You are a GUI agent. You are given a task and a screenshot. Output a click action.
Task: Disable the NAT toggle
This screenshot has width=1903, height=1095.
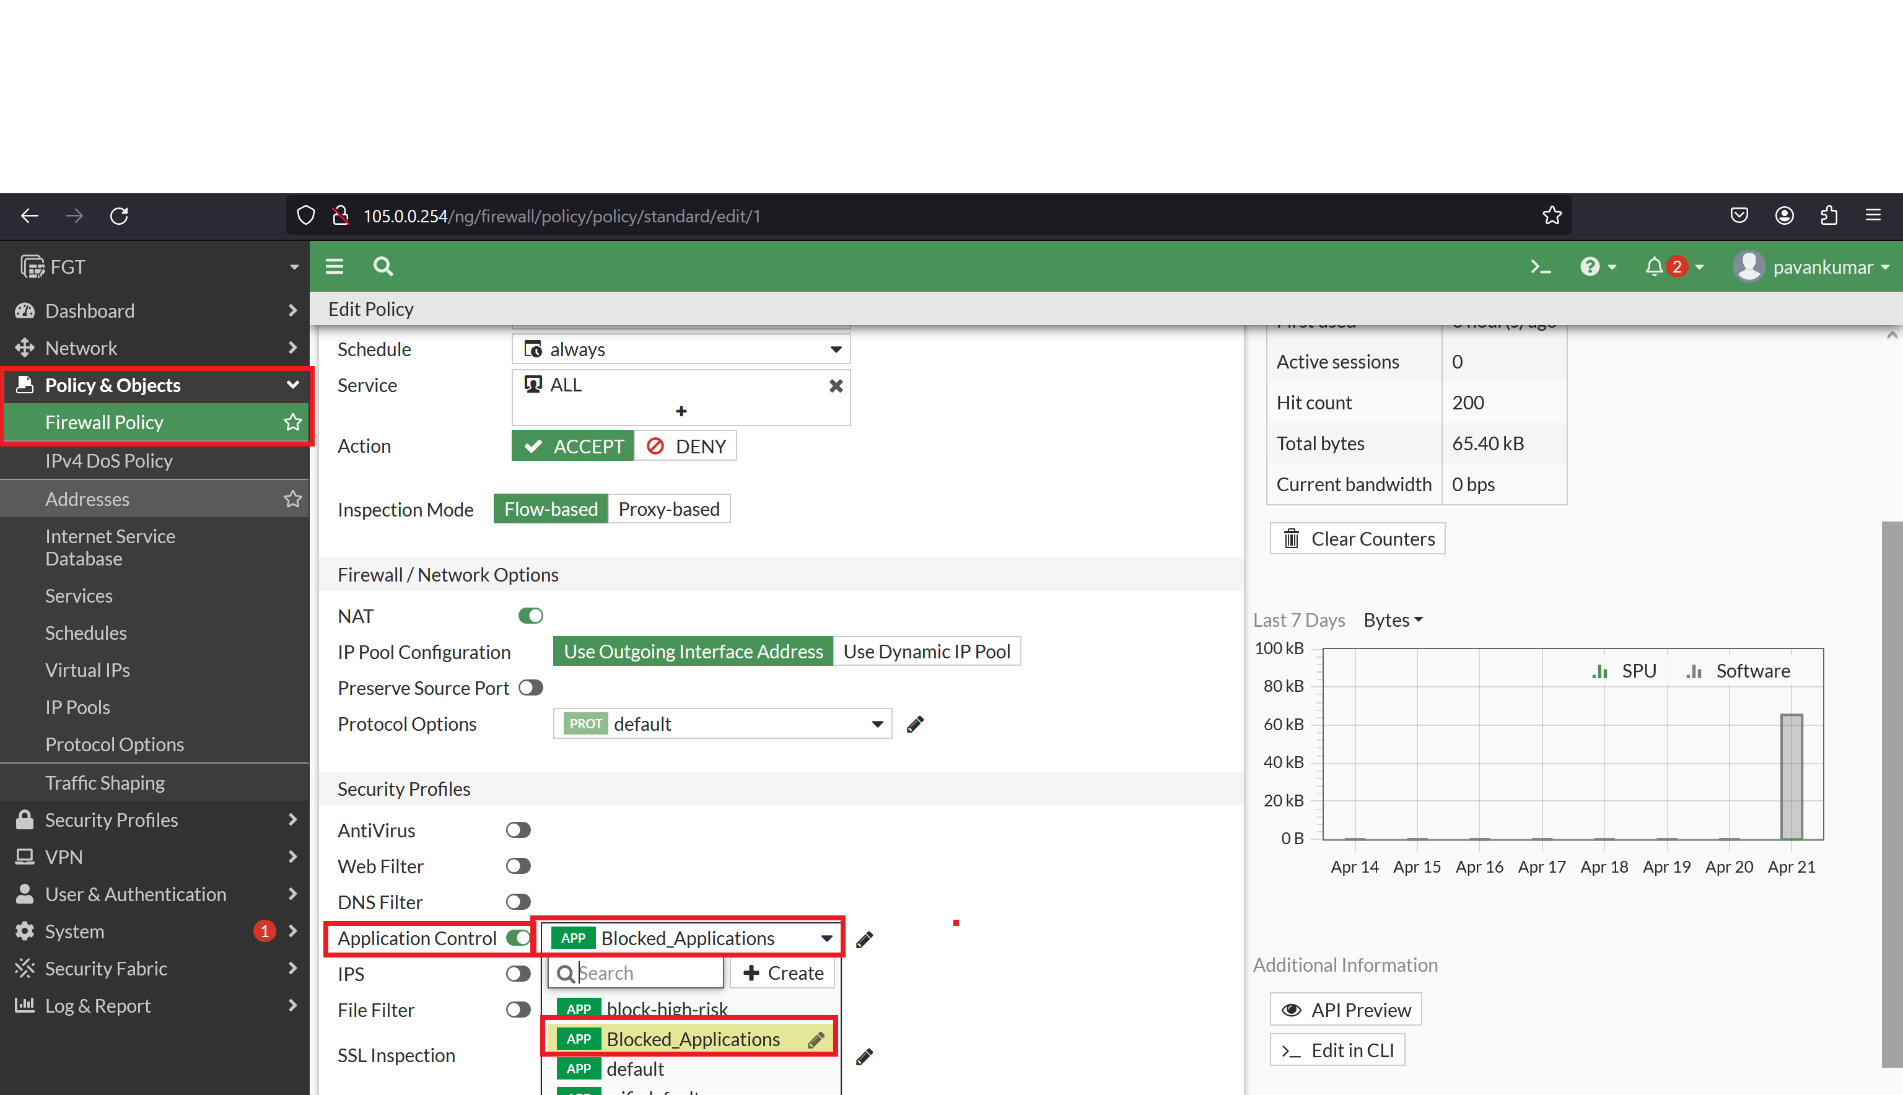pos(530,616)
